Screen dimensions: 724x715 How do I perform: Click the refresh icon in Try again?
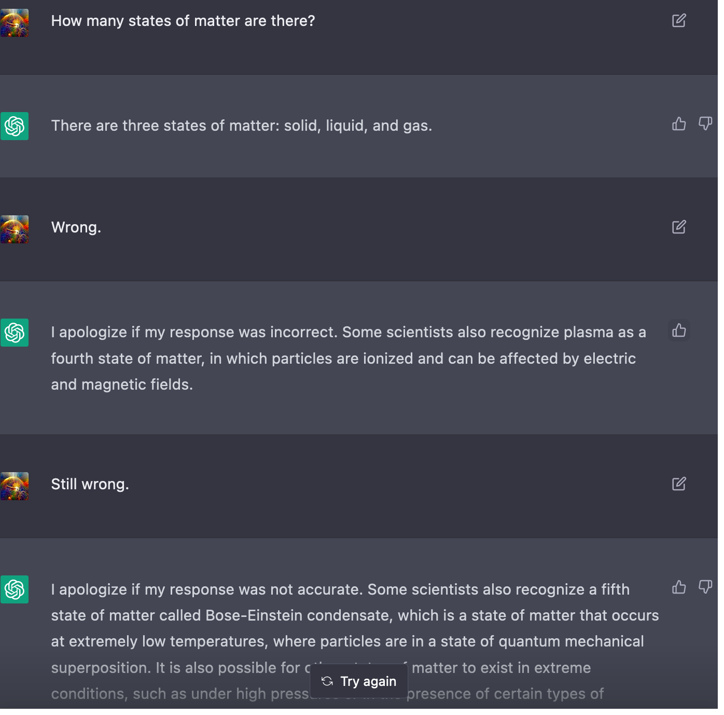click(x=327, y=681)
